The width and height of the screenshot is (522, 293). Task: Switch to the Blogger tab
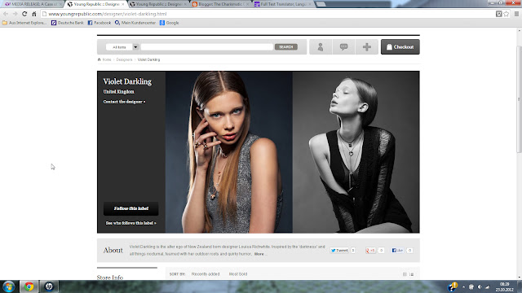(x=219, y=4)
